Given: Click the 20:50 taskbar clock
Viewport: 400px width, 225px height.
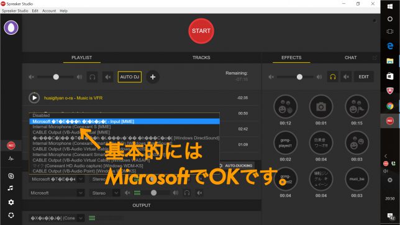Looking at the screenshot, I should click(390, 198).
